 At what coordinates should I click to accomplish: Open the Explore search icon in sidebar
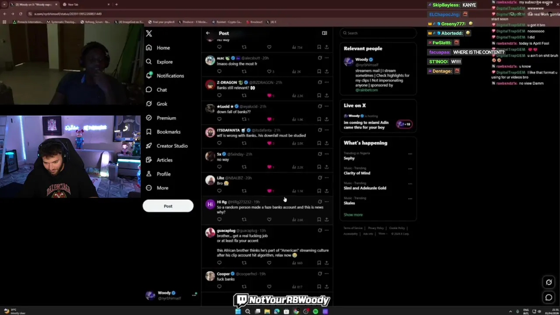click(149, 62)
